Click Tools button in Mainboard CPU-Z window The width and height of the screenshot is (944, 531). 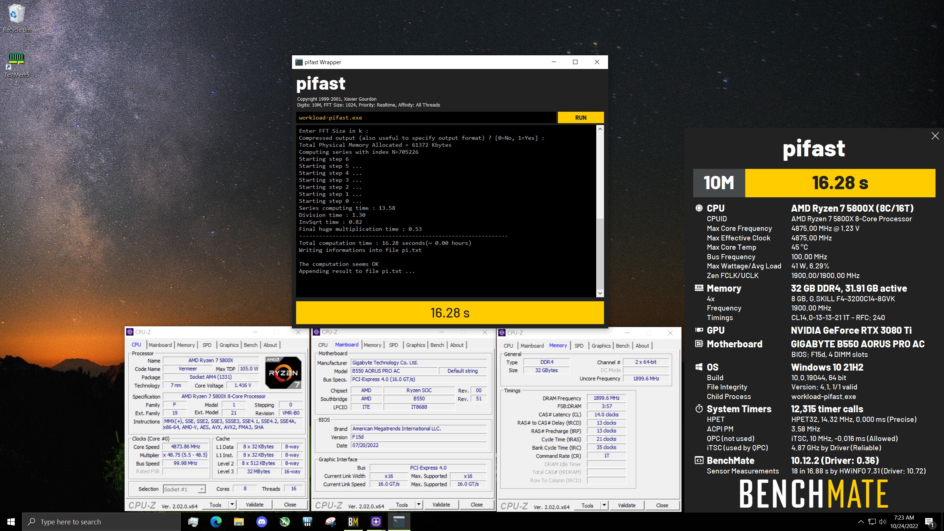coord(402,504)
